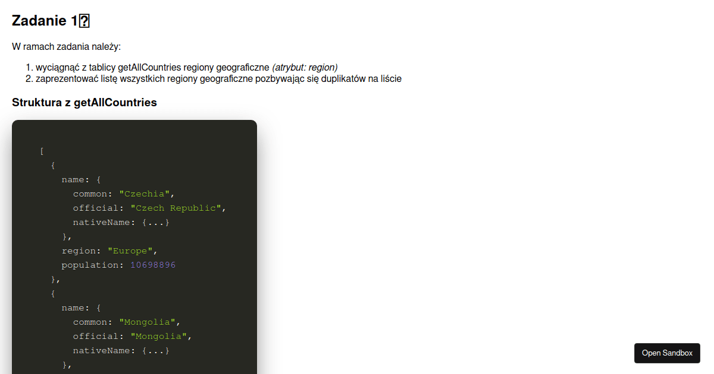Click the text "W ramach zadania należy:"
This screenshot has height=374, width=714.
[66, 46]
